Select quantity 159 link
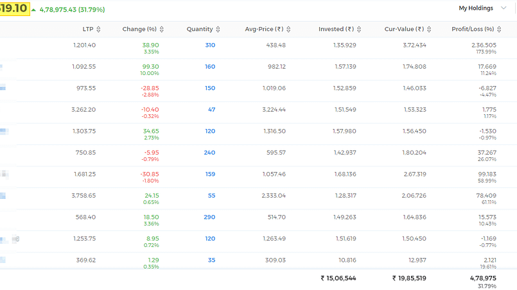517x290 pixels. pos(211,174)
